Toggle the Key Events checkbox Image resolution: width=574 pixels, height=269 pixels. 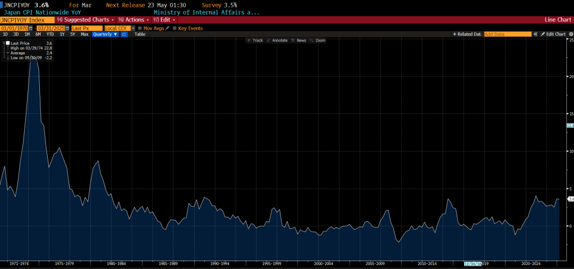coord(175,28)
